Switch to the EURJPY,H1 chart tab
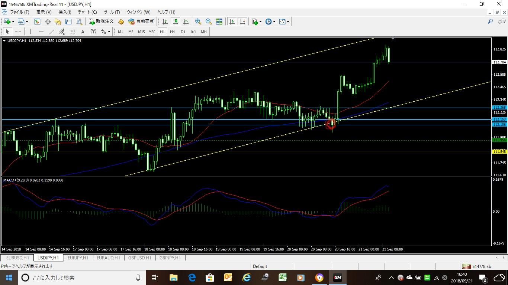Viewport: 508px width, 285px height. (78, 258)
